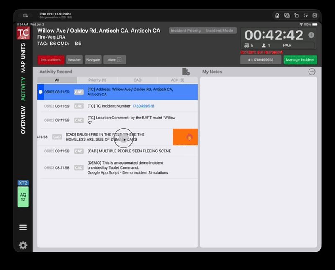Select the '[TC] Address: Willow Ave' row
This screenshot has width=335, height=270.
pos(118,92)
